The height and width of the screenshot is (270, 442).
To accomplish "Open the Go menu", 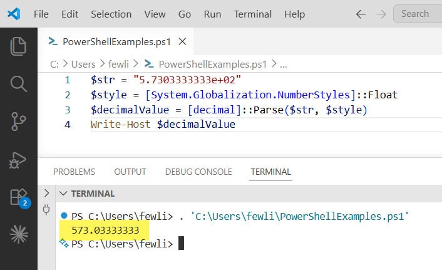I will [x=185, y=14].
